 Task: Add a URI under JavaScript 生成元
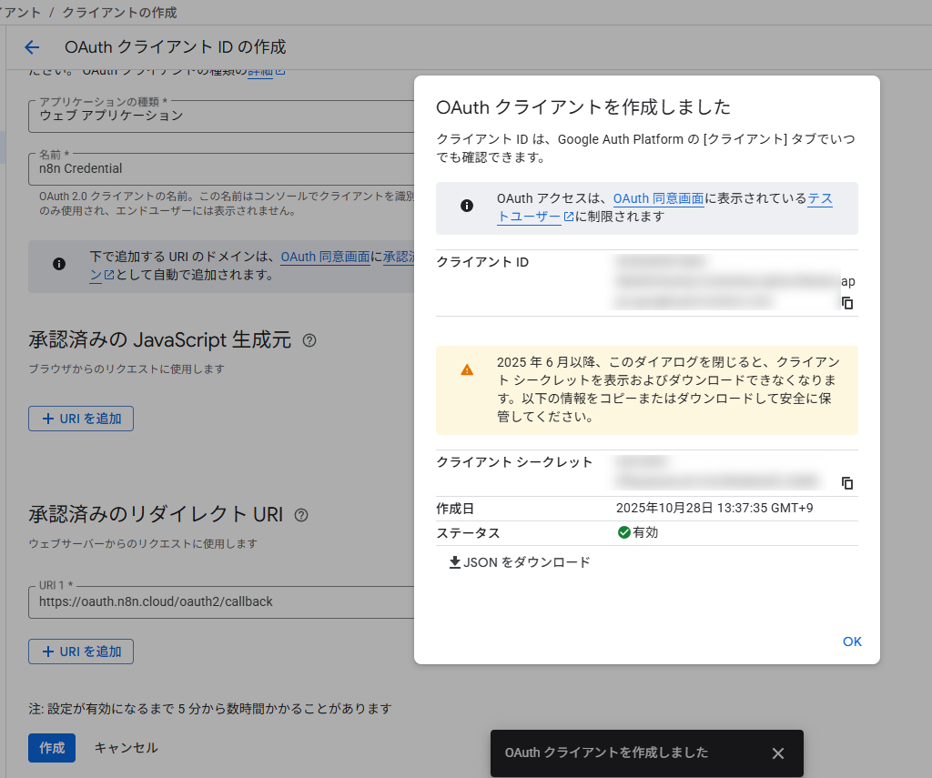click(x=81, y=419)
